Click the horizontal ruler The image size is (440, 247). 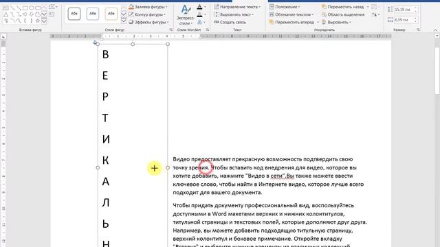221,36
